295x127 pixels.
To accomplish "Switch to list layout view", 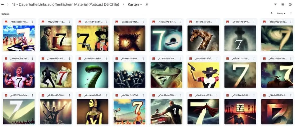I will (x=283, y=4).
